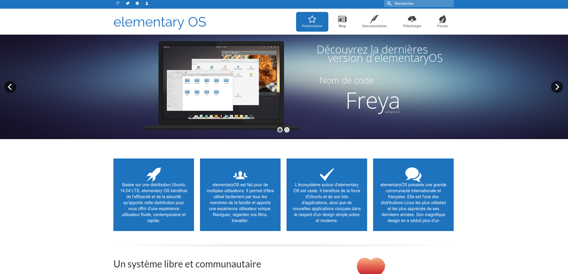Click the 'Découvrez la dernières version' headline
568x274 pixels.
[x=380, y=54]
